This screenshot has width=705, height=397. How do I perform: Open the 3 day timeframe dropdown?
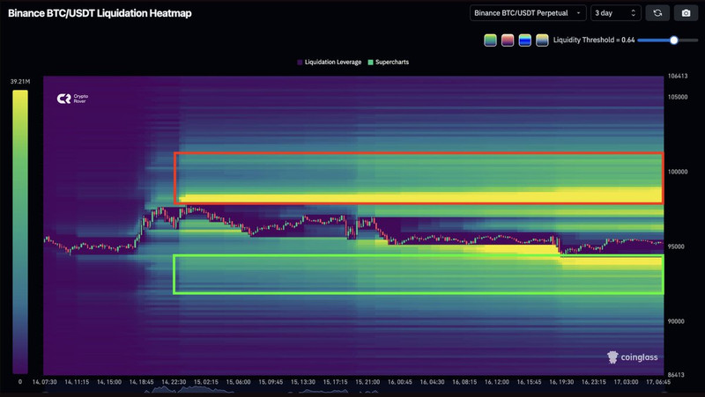tap(615, 13)
